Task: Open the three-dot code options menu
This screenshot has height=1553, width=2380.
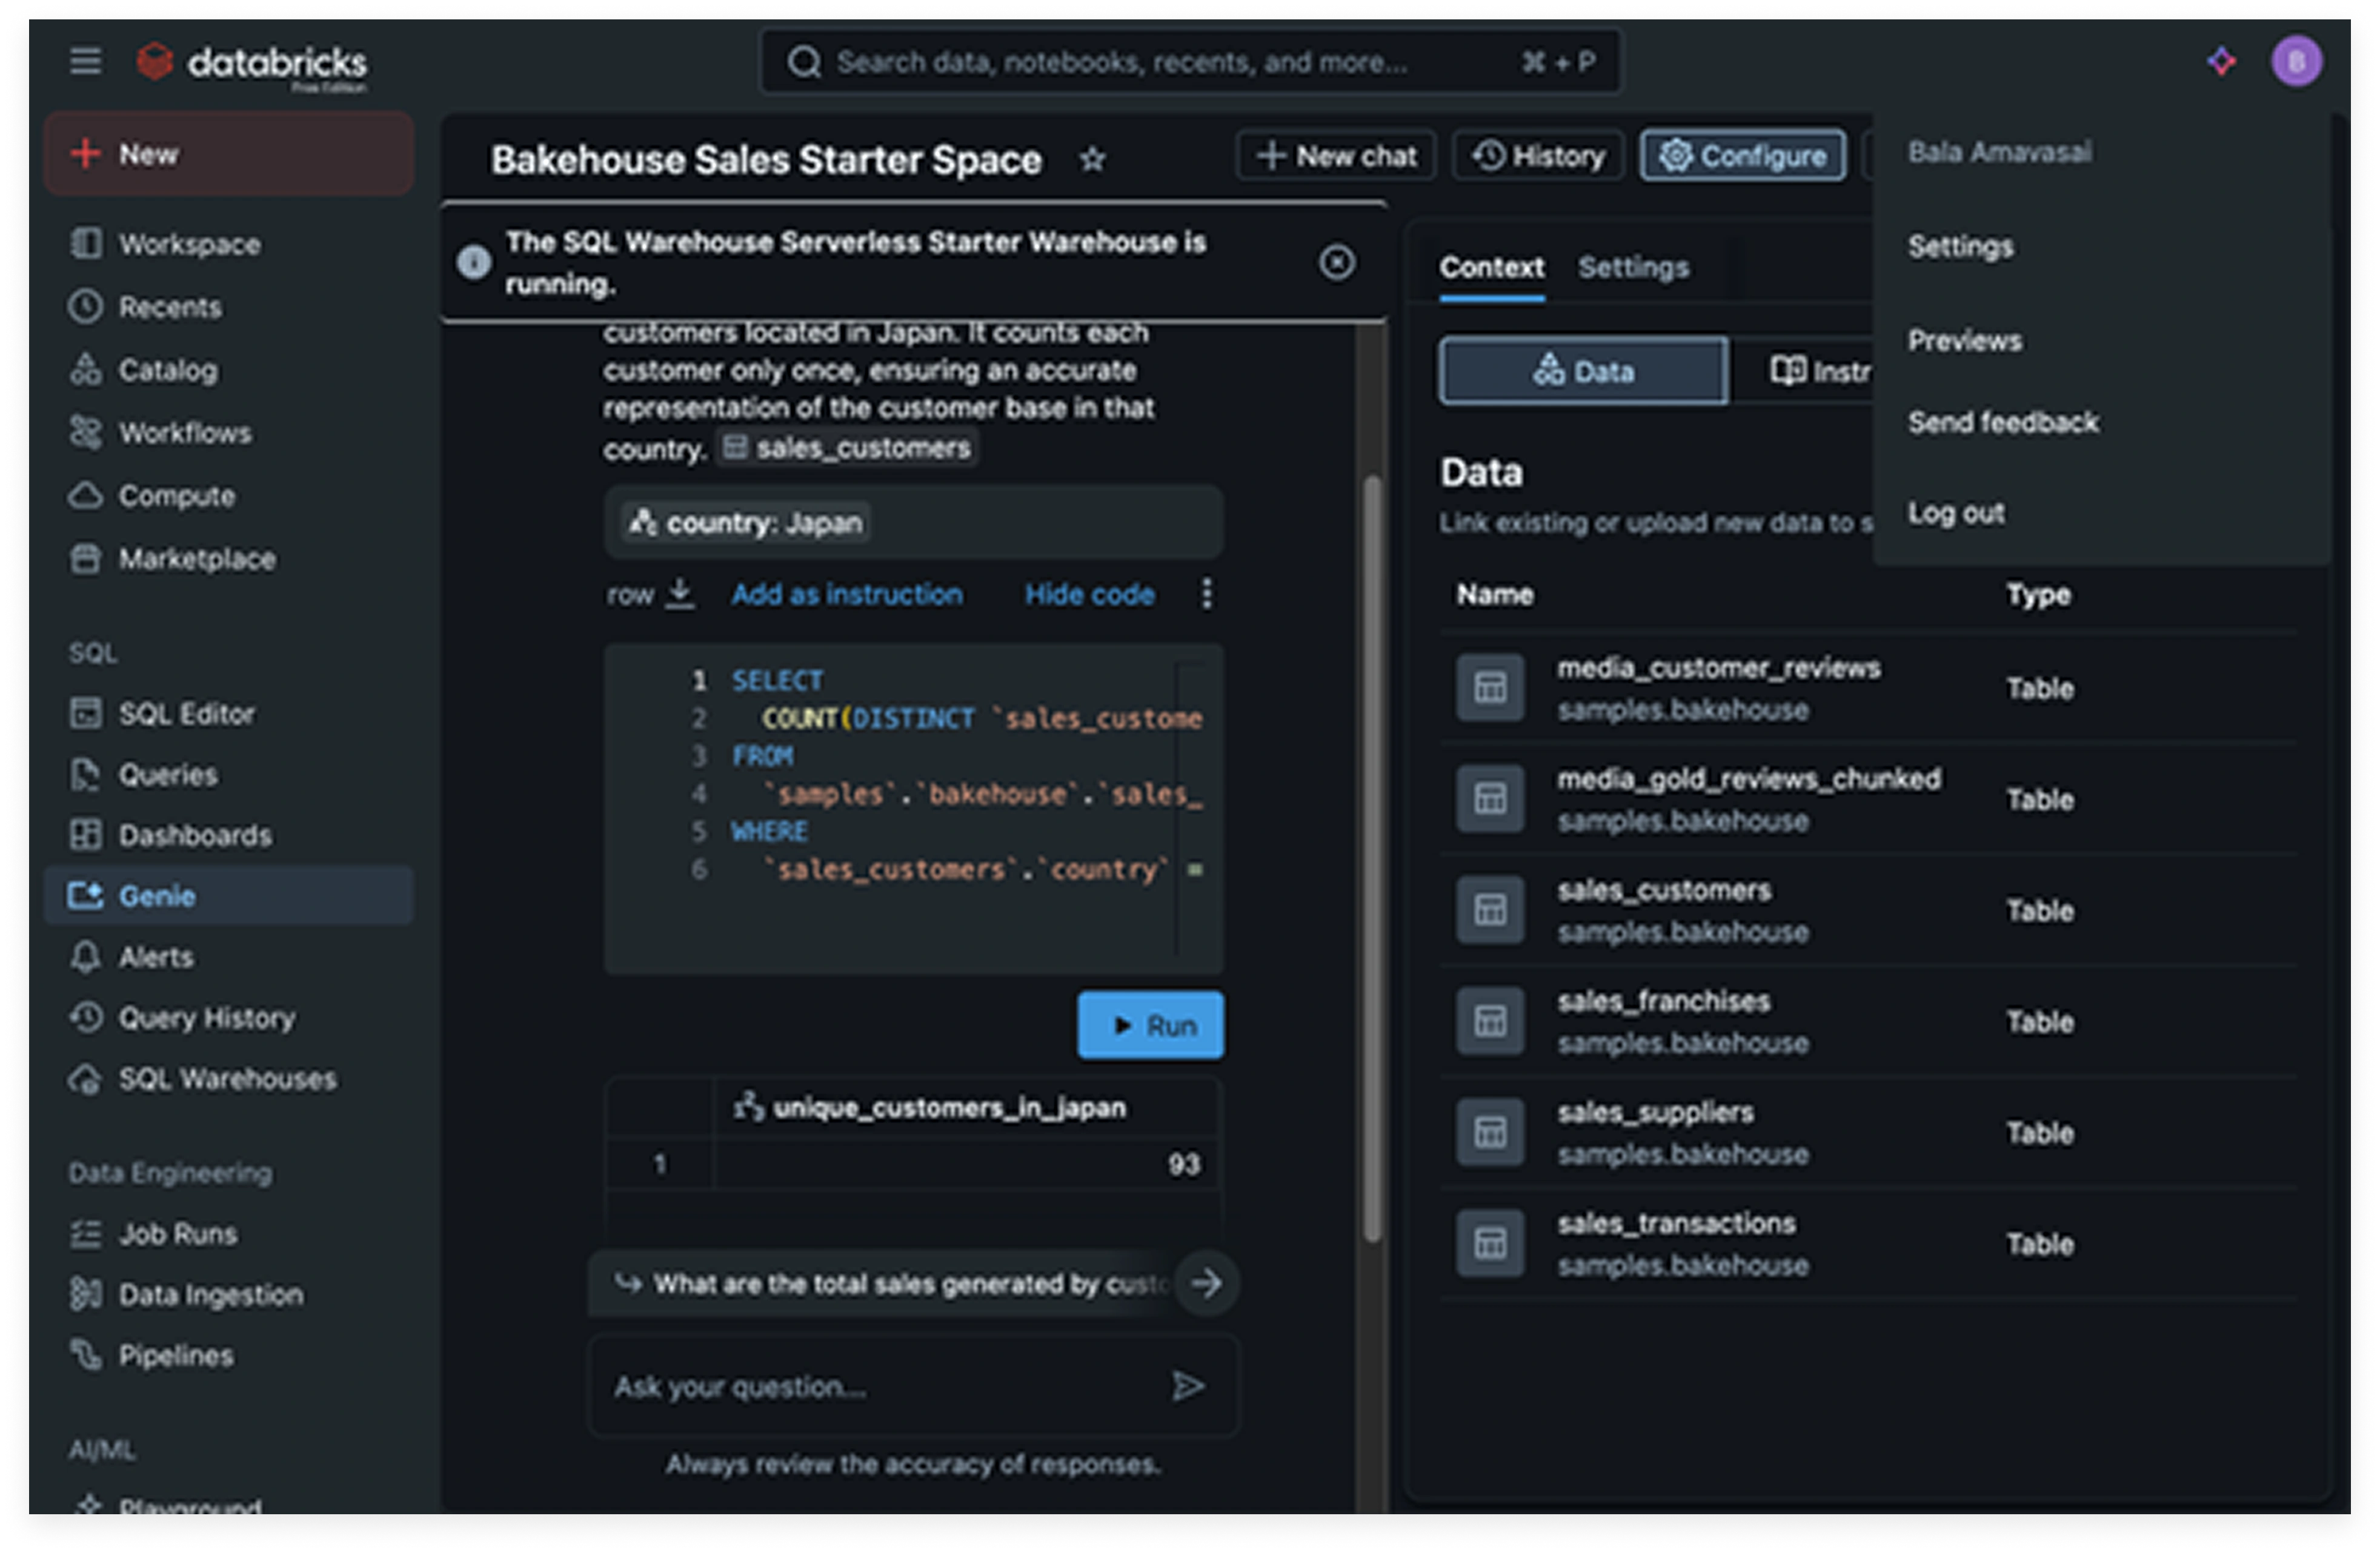Action: click(x=1206, y=594)
